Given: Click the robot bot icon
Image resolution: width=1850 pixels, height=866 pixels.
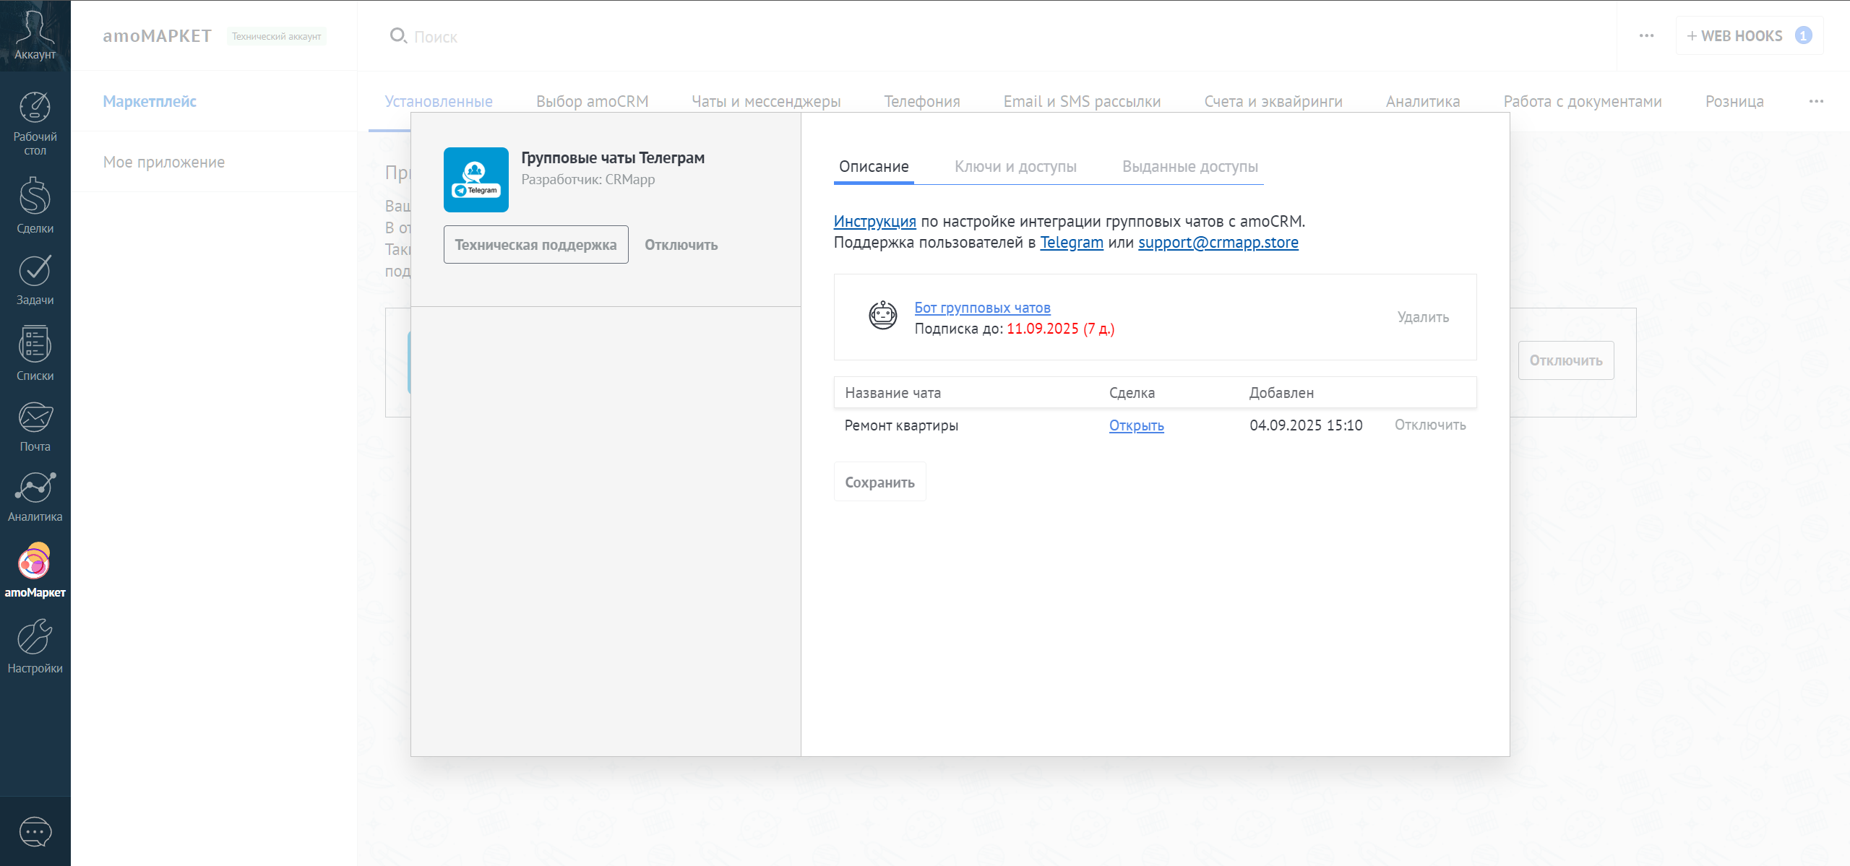Looking at the screenshot, I should 882,316.
